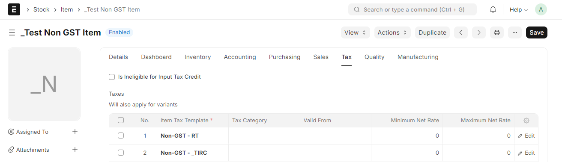Screen dimensions: 562x162
Task: Expand the View dropdown
Action: click(x=356, y=32)
